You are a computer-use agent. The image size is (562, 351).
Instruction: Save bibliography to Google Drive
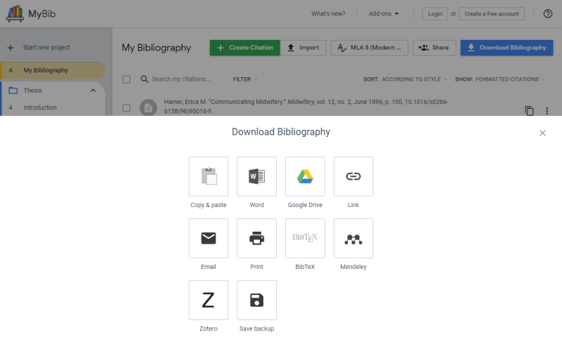click(x=305, y=176)
